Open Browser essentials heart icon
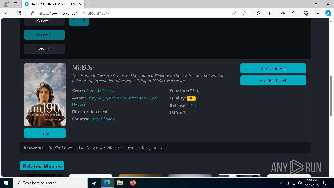 [306, 13]
